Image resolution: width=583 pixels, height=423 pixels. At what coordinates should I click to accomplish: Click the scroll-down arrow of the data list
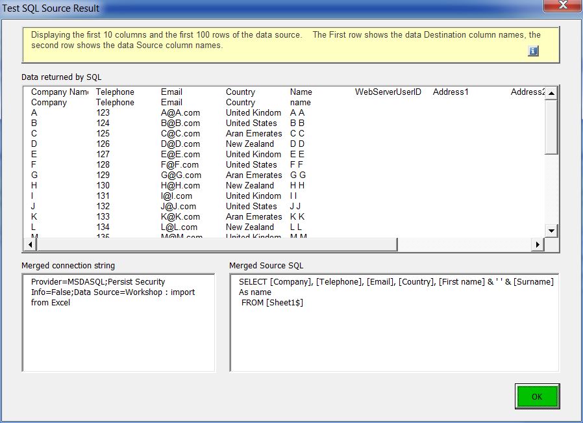(x=550, y=231)
